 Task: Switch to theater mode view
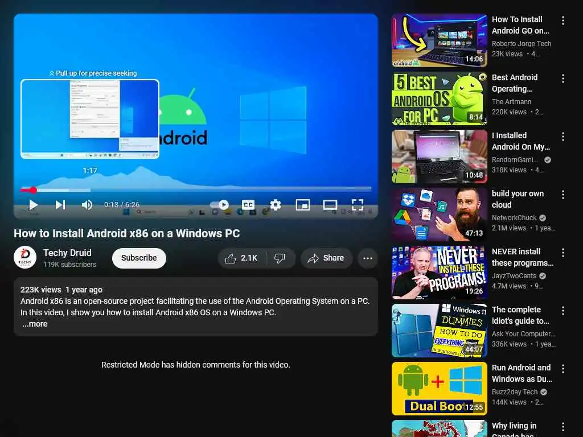(330, 205)
